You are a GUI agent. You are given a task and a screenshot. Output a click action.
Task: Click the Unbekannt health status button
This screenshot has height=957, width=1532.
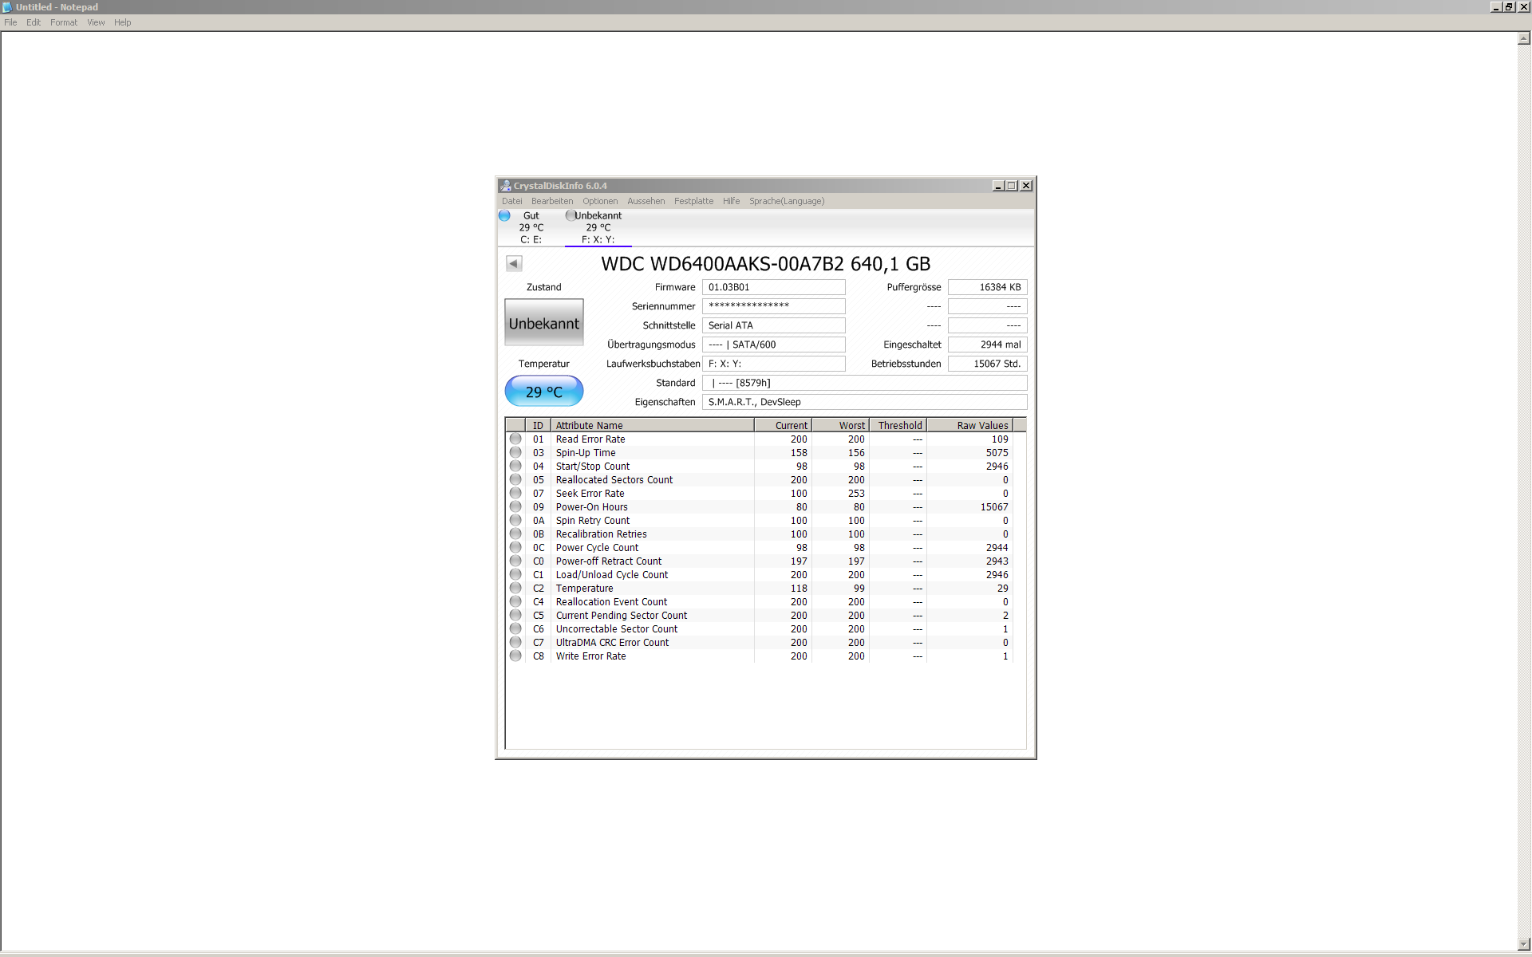pos(544,323)
